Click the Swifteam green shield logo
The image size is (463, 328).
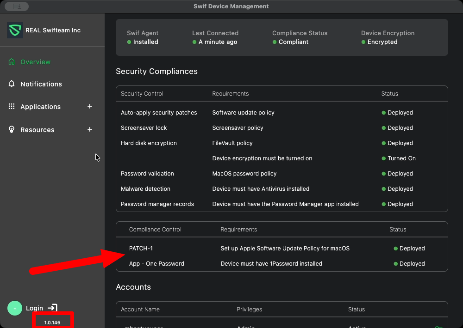coord(15,30)
